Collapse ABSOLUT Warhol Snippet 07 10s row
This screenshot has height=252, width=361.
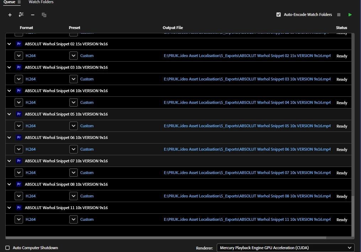(x=9, y=161)
